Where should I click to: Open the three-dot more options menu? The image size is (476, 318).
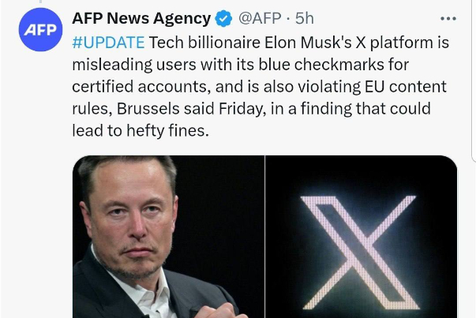(448, 19)
